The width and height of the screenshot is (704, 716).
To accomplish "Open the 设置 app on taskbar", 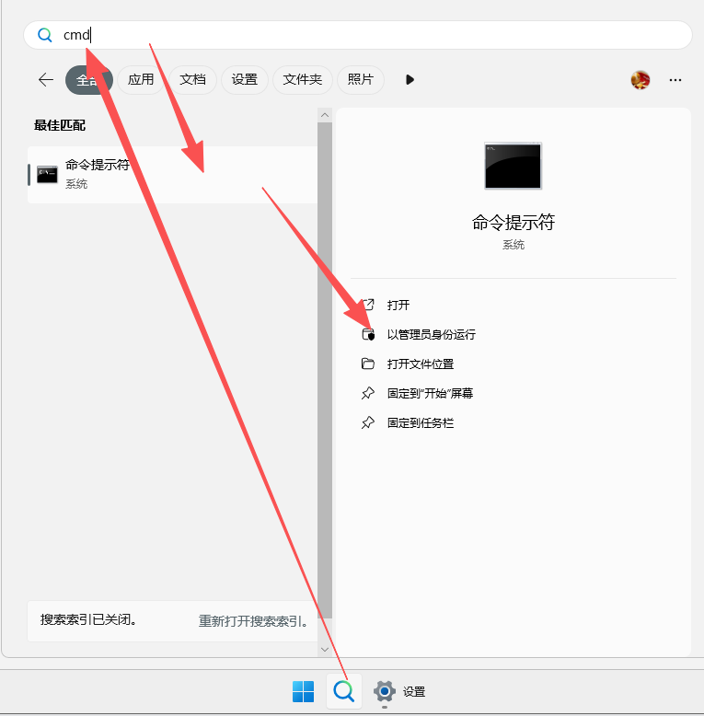I will click(399, 691).
